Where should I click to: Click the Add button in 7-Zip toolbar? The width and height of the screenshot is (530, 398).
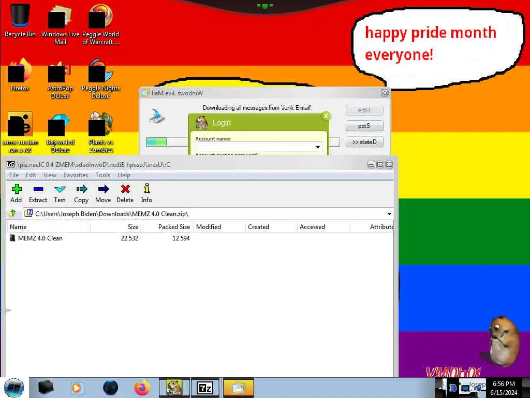coord(16,193)
